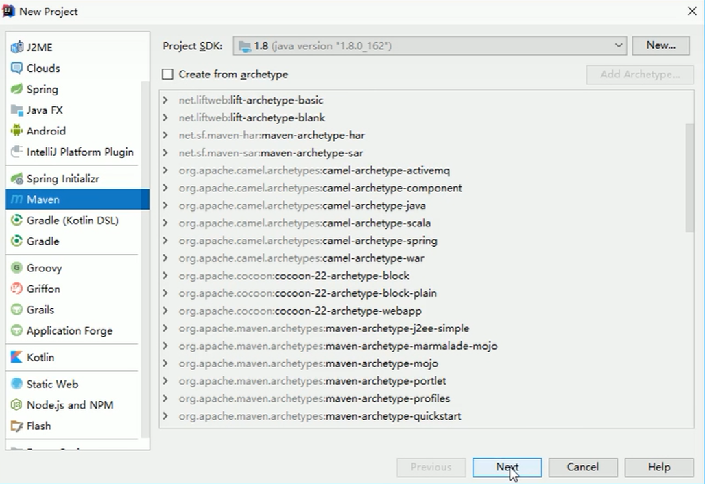
Task: Click the Griffon icon
Action: click(16, 289)
